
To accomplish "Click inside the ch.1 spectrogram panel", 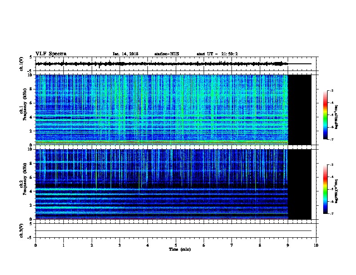I will click(x=162, y=110).
